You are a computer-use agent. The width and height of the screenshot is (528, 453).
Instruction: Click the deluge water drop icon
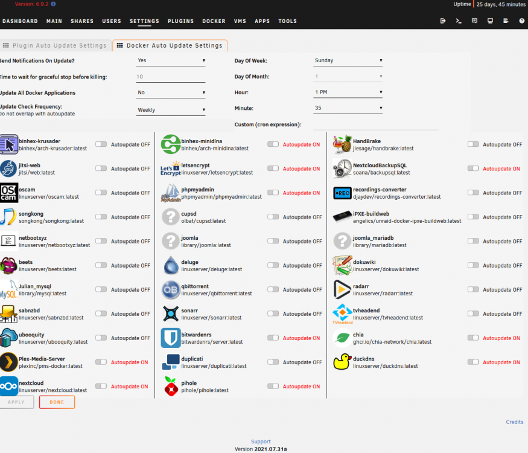[x=171, y=265]
